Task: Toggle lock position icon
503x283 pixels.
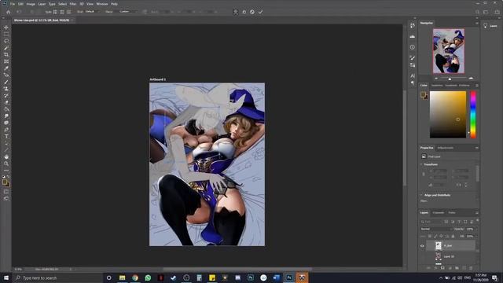Action: (441, 236)
